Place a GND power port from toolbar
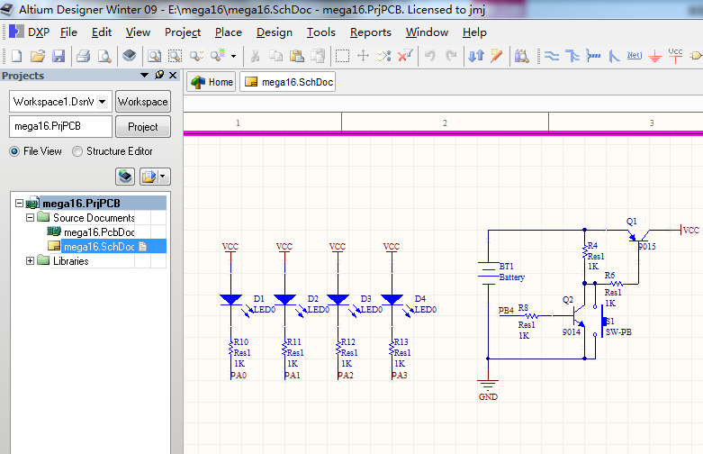This screenshot has width=703, height=454. pos(654,56)
